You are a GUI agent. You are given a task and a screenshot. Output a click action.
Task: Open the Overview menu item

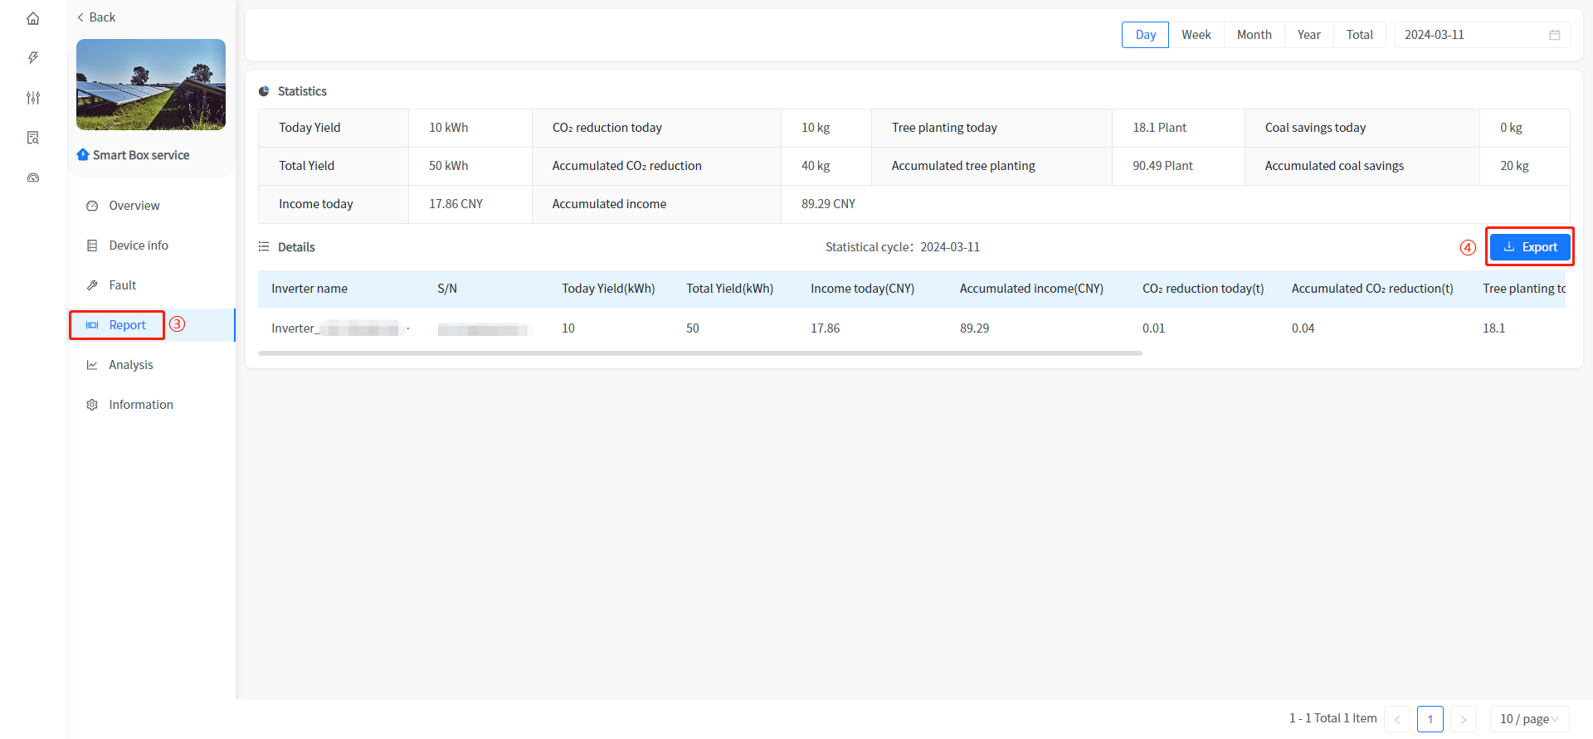pos(134,206)
